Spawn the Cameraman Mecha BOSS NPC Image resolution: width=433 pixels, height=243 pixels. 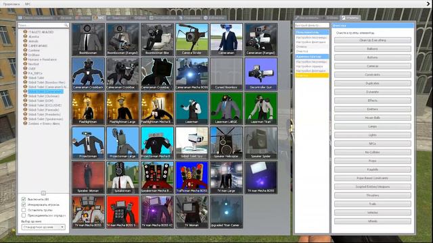pos(191,74)
